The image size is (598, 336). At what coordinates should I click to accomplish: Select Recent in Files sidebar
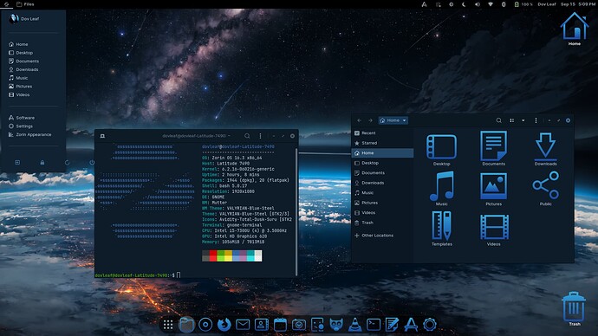[x=382, y=133]
